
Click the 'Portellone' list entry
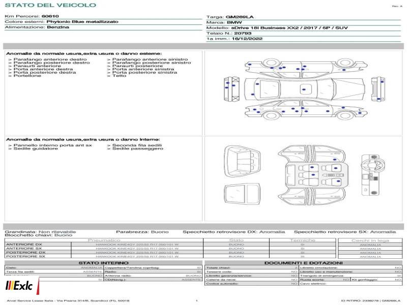point(27,75)
